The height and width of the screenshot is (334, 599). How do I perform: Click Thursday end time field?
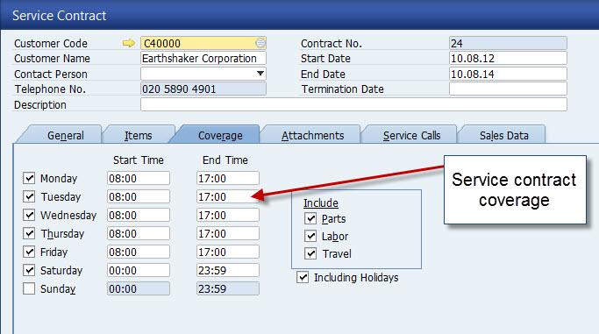tap(228, 233)
